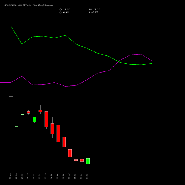185x185 pixels.
Task: Select the green candle for 09 Jul
Action: click(88, 161)
